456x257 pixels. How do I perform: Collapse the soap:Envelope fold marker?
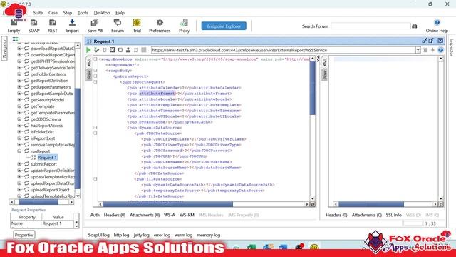coord(95,59)
